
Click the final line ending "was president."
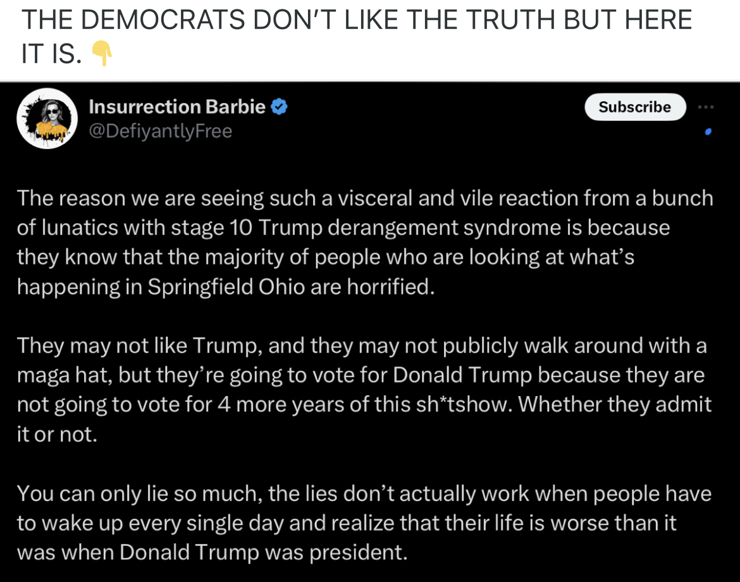point(212,553)
